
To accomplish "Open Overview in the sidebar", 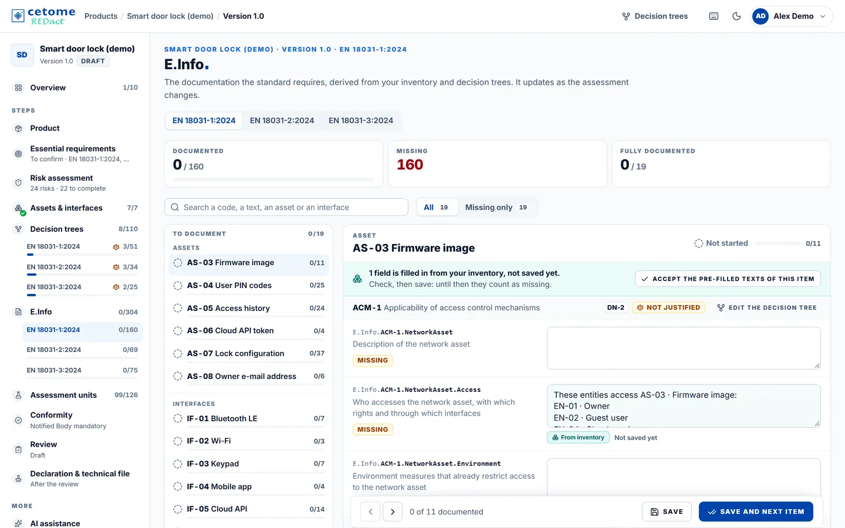I will coord(75,87).
